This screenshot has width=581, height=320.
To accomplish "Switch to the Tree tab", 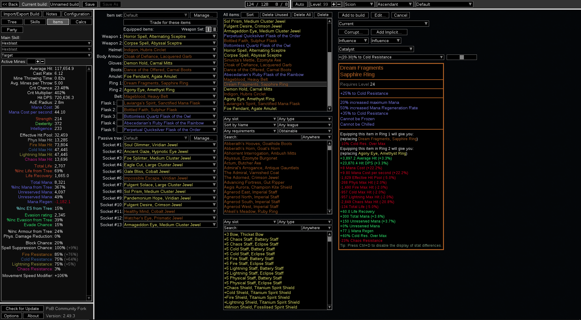I will click(12, 21).
